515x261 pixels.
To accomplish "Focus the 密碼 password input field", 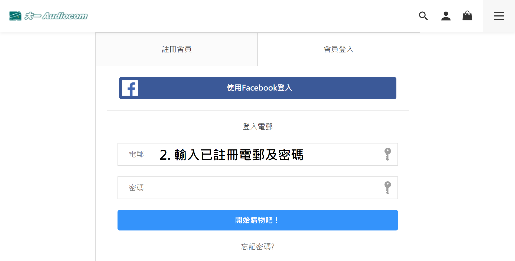I will (257, 188).
